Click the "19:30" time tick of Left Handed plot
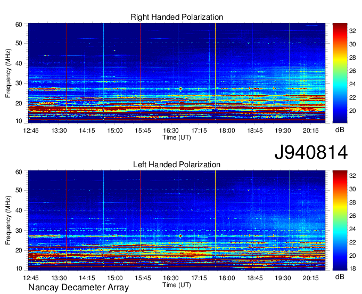This screenshot has height=294, width=362. 283,278
